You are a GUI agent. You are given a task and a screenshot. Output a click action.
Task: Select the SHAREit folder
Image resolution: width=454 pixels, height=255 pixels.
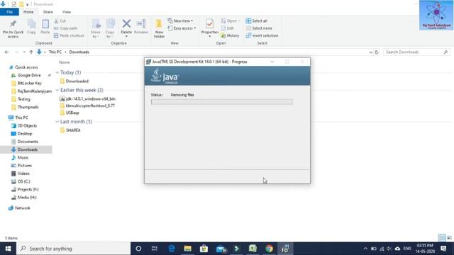70,130
